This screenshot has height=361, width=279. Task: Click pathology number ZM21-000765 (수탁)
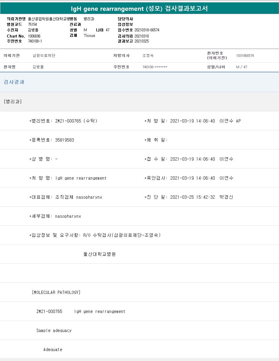click(x=76, y=121)
